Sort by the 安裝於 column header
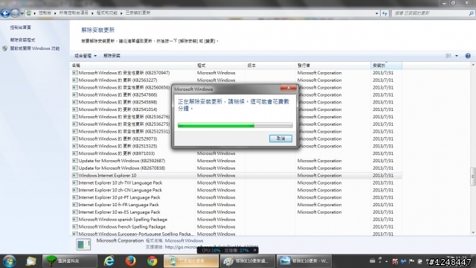 point(386,66)
